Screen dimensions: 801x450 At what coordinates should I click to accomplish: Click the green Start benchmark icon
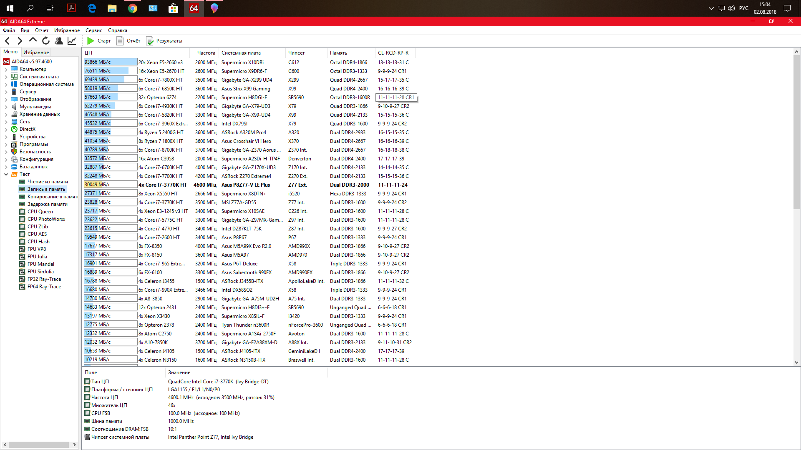[91, 41]
